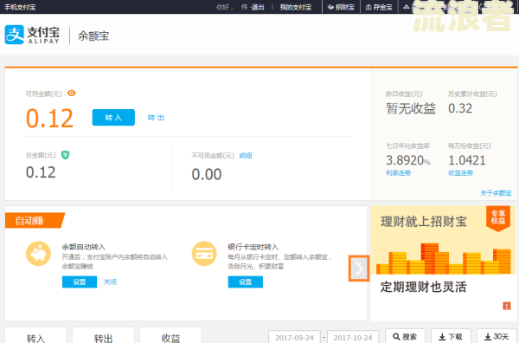Click the 定期理财也灵活 banner caption
Viewport: 519px width, 343px height.
tap(424, 287)
